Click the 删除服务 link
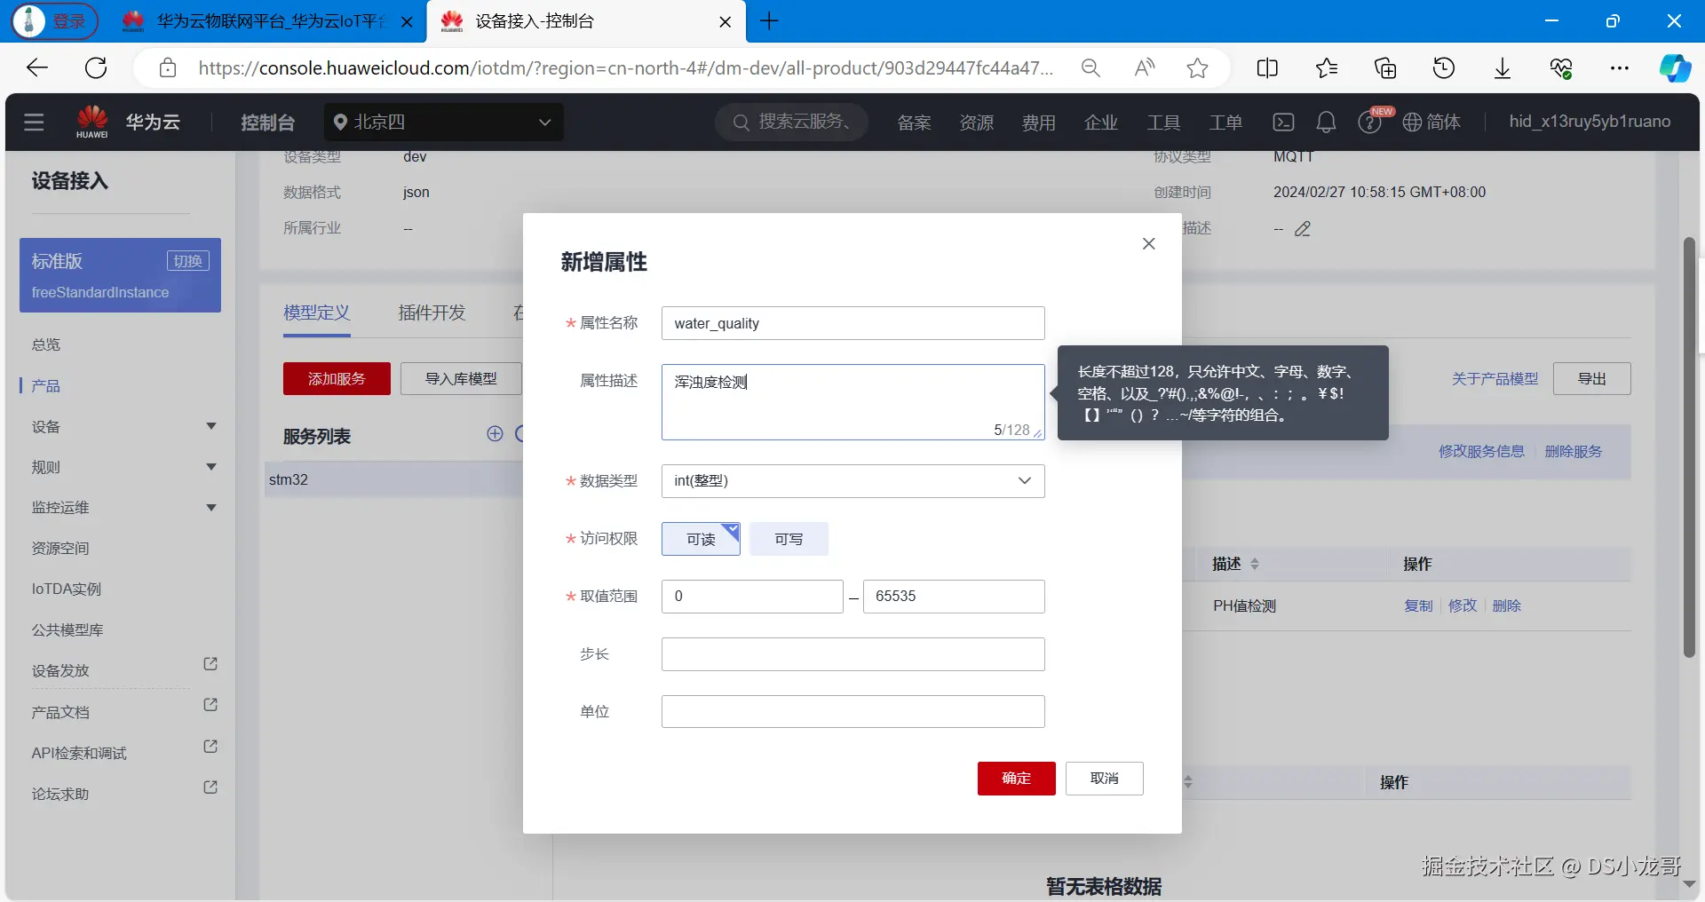 coord(1574,451)
